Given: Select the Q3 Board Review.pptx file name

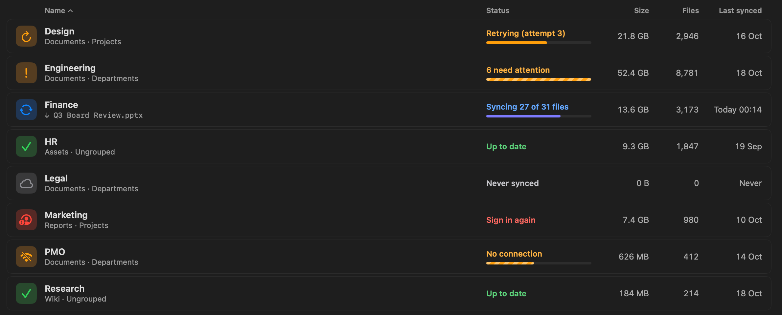Looking at the screenshot, I should point(98,115).
